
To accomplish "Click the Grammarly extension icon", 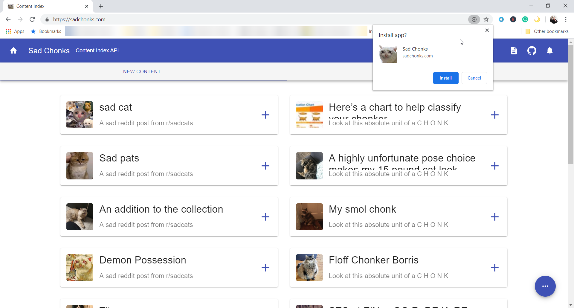I will 525,19.
